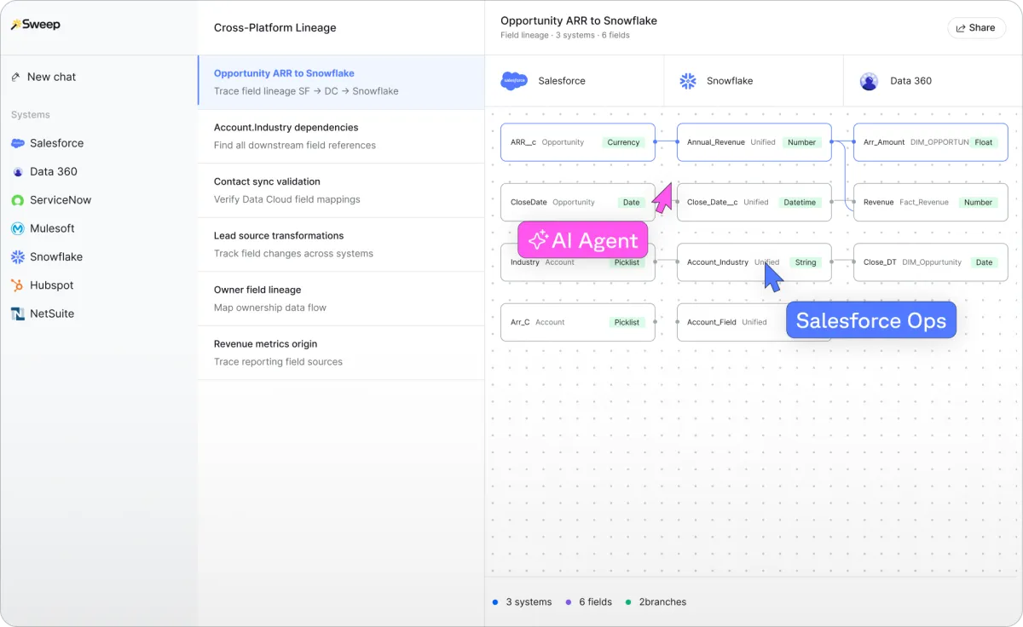Click the NetSuite system icon
The height and width of the screenshot is (627, 1023).
(18, 313)
